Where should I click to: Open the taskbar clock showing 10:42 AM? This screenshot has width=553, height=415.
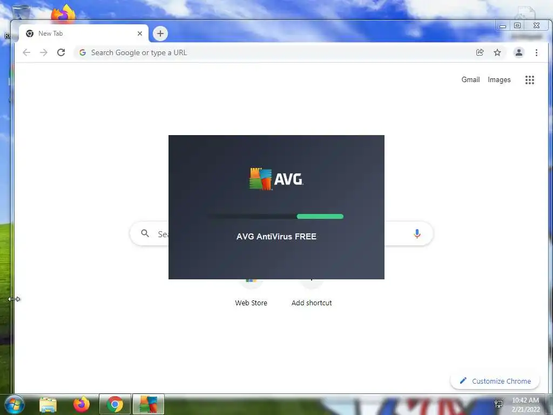pyautogui.click(x=525, y=405)
